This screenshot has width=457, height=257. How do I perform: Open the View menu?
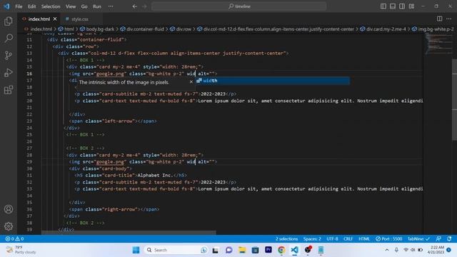(71, 6)
